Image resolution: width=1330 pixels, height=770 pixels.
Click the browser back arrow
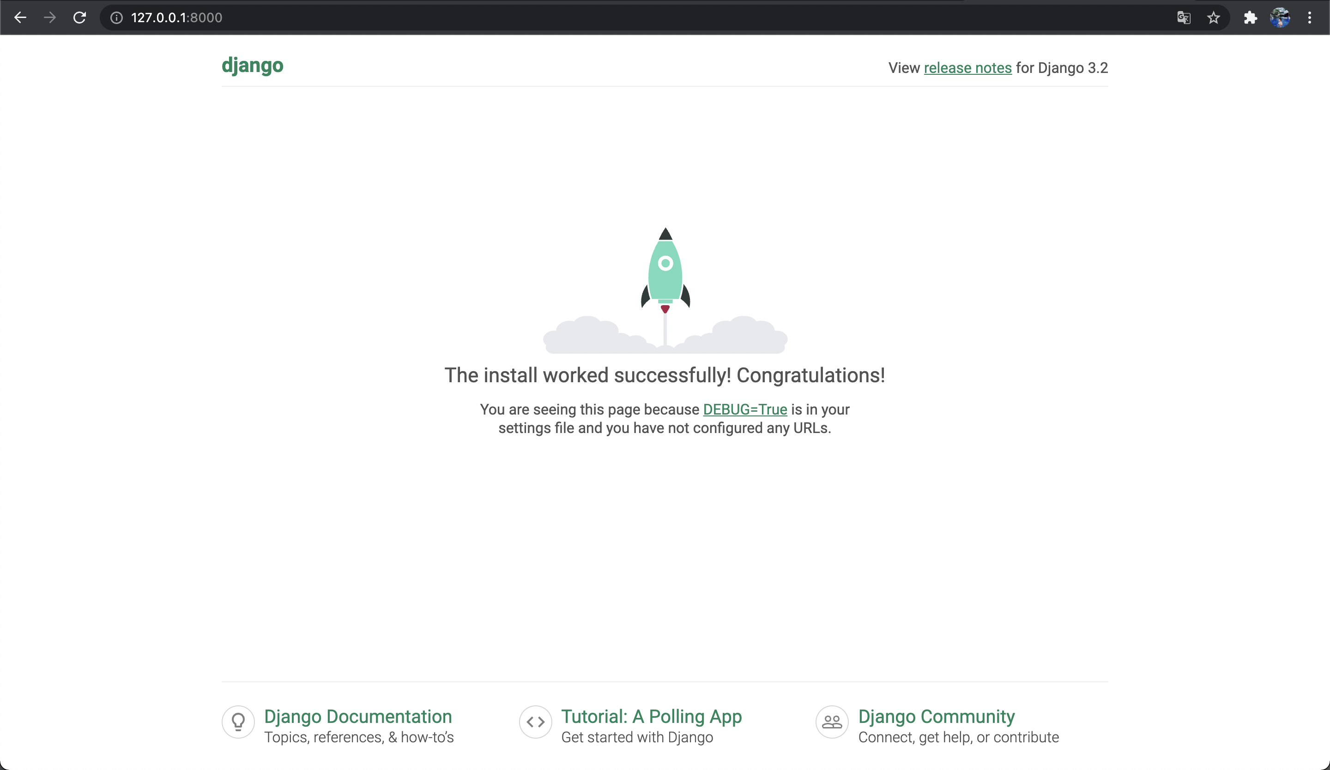(20, 18)
